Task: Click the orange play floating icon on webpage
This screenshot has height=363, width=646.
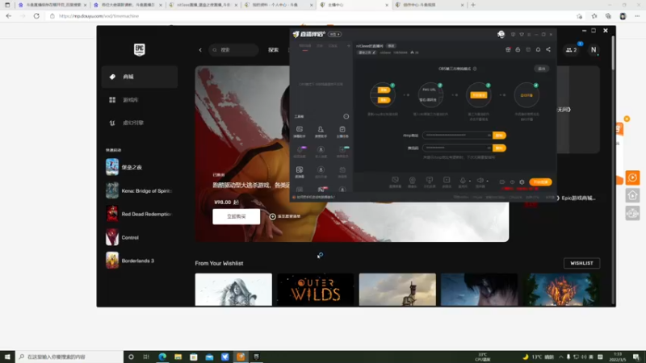Action: tap(632, 177)
